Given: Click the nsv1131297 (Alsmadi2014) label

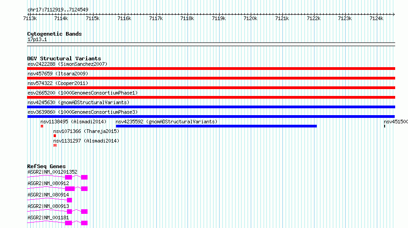Looking at the screenshot, I should (86, 141).
